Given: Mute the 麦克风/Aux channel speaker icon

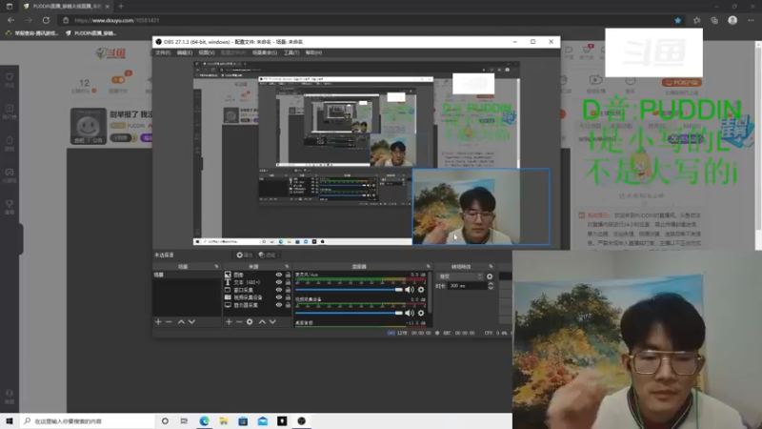Looking at the screenshot, I should (x=410, y=290).
